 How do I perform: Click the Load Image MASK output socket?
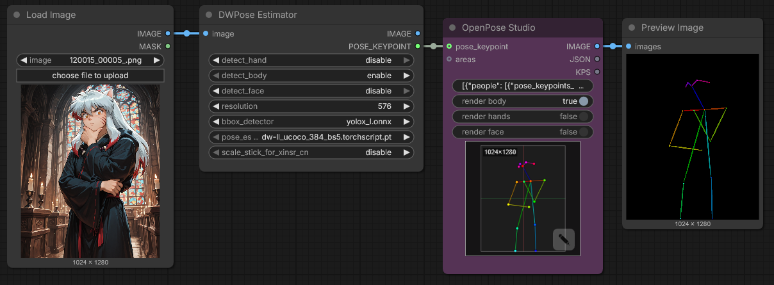pos(168,46)
